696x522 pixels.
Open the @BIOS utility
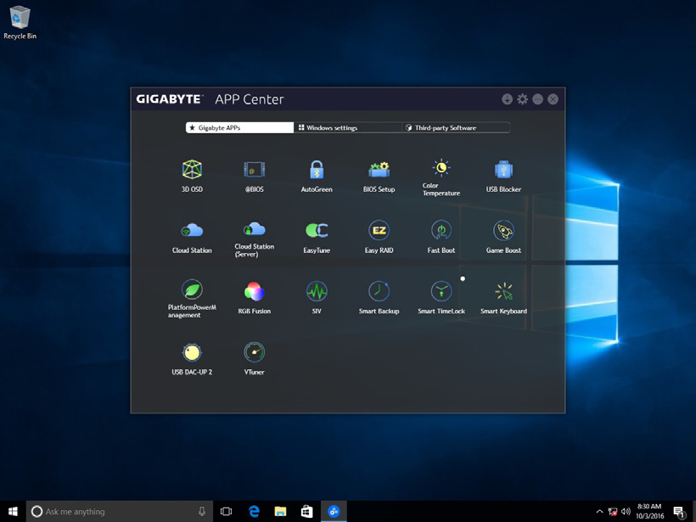[254, 170]
